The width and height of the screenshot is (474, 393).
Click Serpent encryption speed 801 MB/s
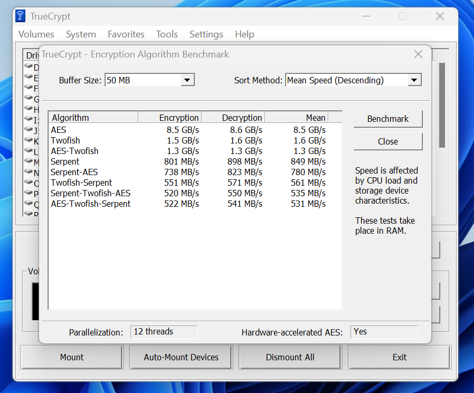(x=182, y=161)
